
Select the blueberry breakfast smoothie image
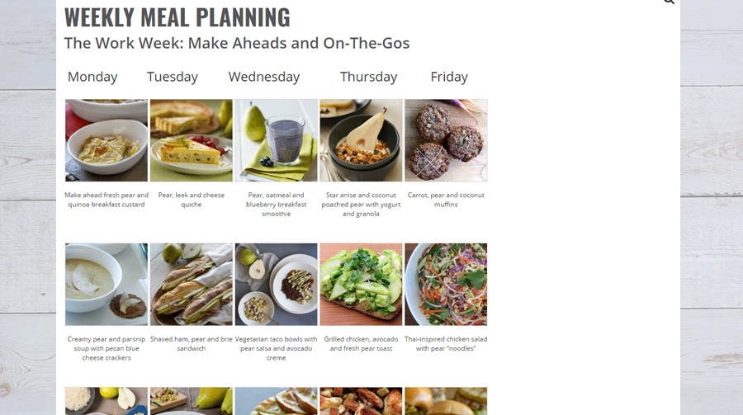pyautogui.click(x=277, y=140)
